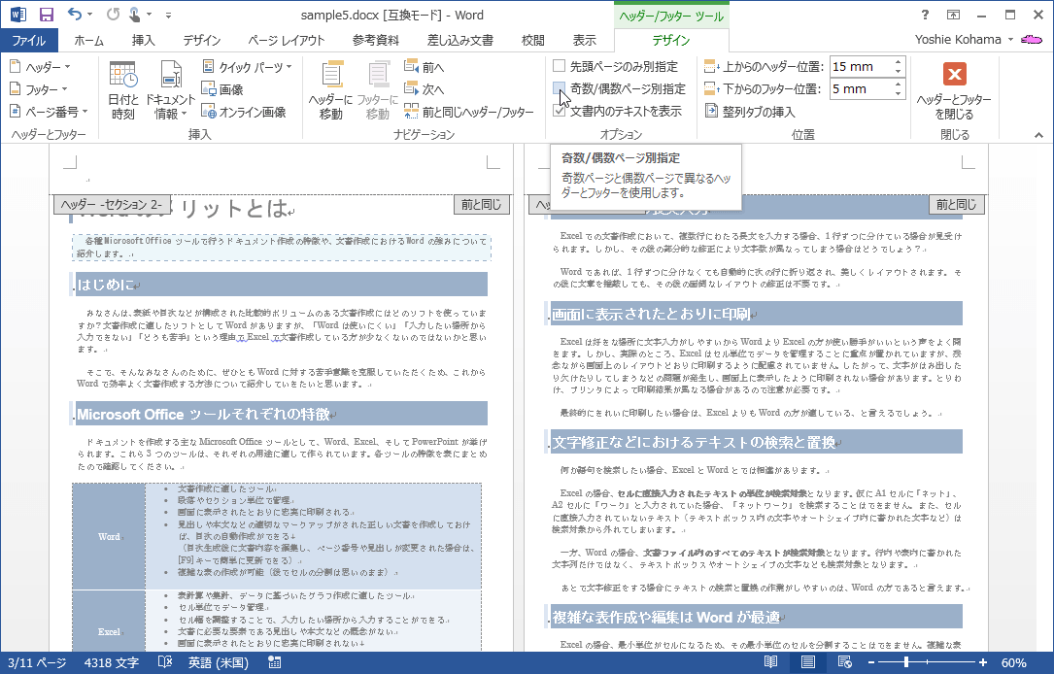This screenshot has width=1054, height=674.
Task: Click proofing check icon in status bar
Action: click(165, 662)
